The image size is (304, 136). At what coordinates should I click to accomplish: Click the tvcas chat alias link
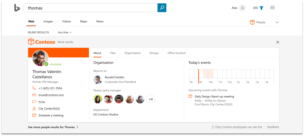pos(42,102)
